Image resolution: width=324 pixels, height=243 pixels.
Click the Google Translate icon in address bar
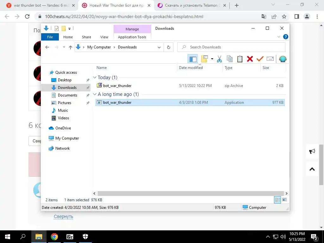click(264, 16)
